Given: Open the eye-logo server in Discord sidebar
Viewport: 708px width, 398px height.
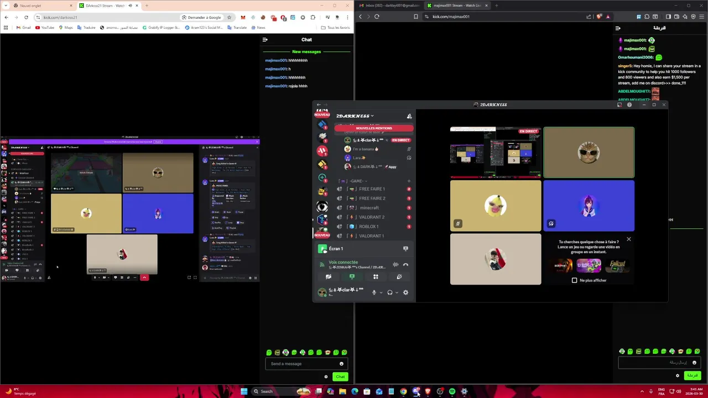Looking at the screenshot, I should [x=322, y=206].
